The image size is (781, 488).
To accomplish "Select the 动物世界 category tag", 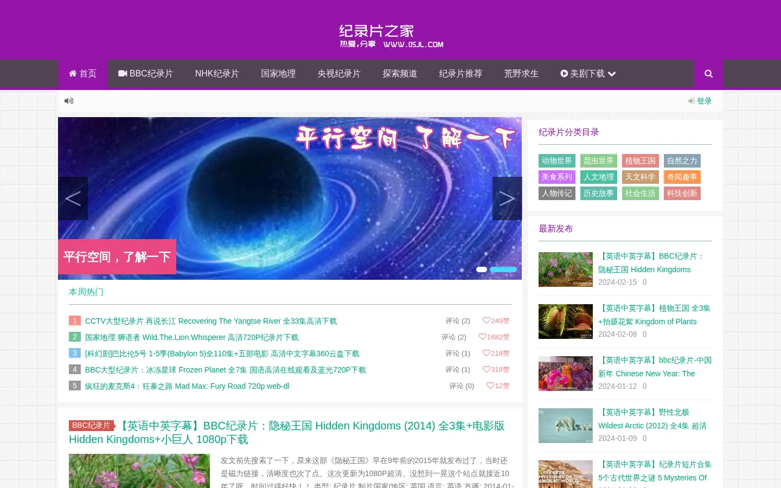I will coord(557,160).
